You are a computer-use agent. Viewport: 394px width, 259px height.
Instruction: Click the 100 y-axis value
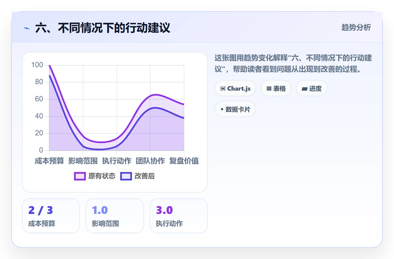click(x=37, y=65)
